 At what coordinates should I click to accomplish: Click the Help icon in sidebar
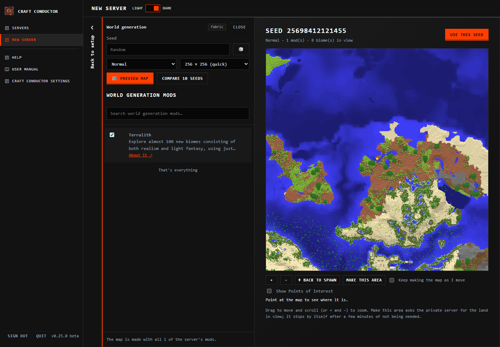click(7, 58)
